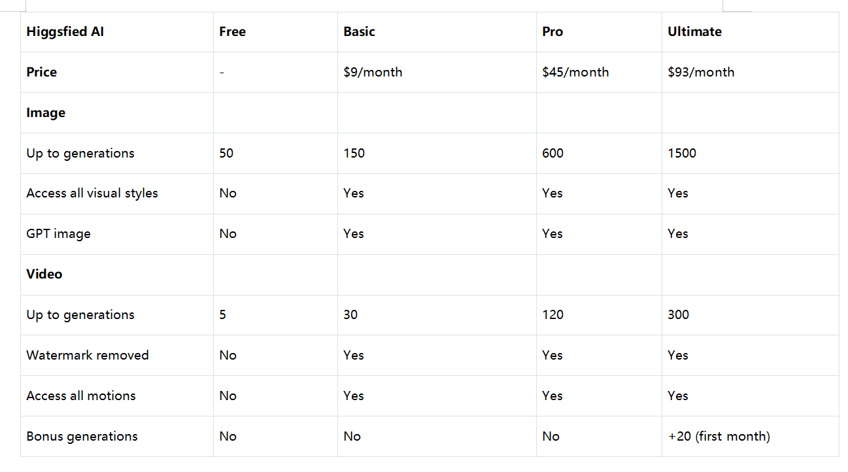Click the "Free" column header
848x472 pixels.
(x=233, y=32)
